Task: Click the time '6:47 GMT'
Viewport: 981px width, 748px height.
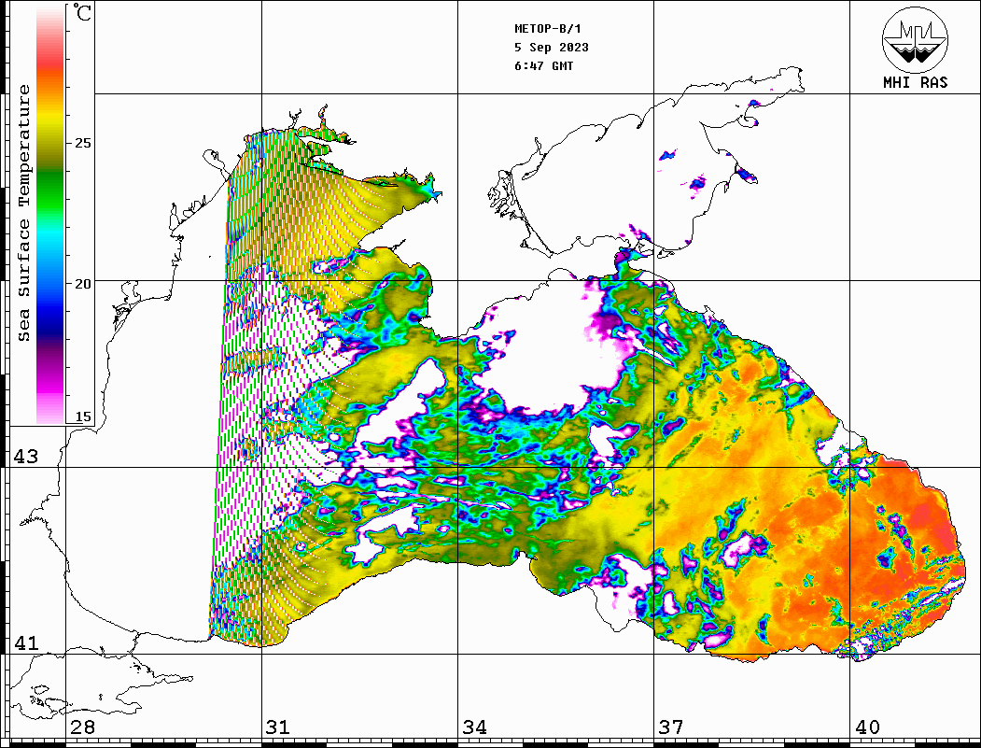Action: pyautogui.click(x=543, y=65)
